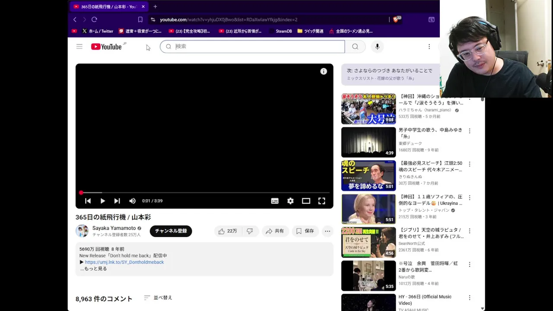Expand description with ...もっと見る
This screenshot has height=311, width=553.
click(x=93, y=269)
